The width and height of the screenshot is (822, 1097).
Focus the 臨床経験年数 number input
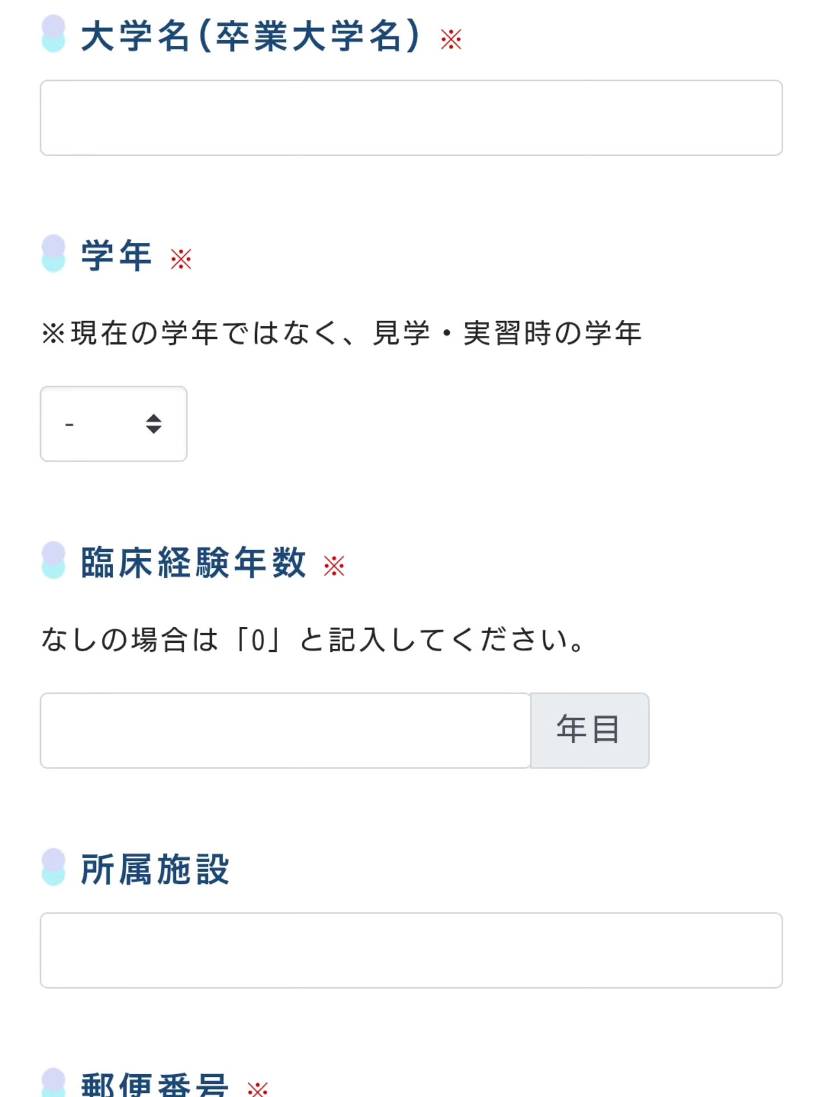(x=285, y=730)
